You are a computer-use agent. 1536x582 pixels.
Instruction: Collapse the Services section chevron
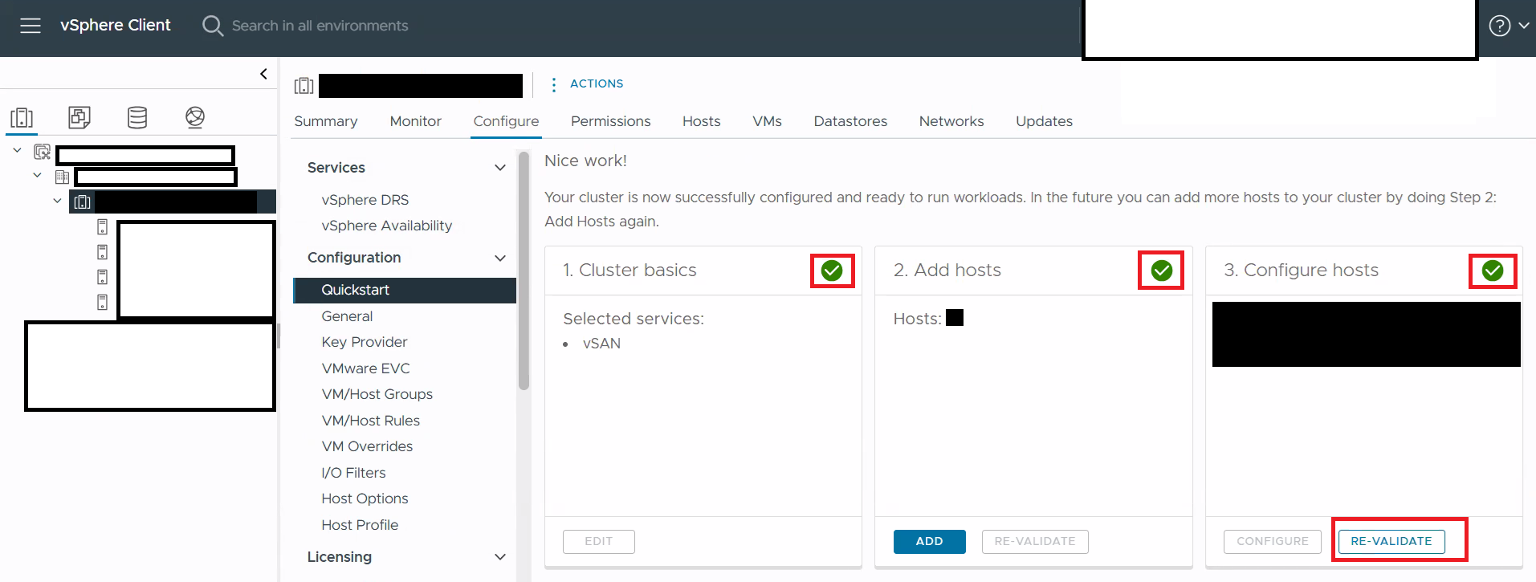pos(500,168)
